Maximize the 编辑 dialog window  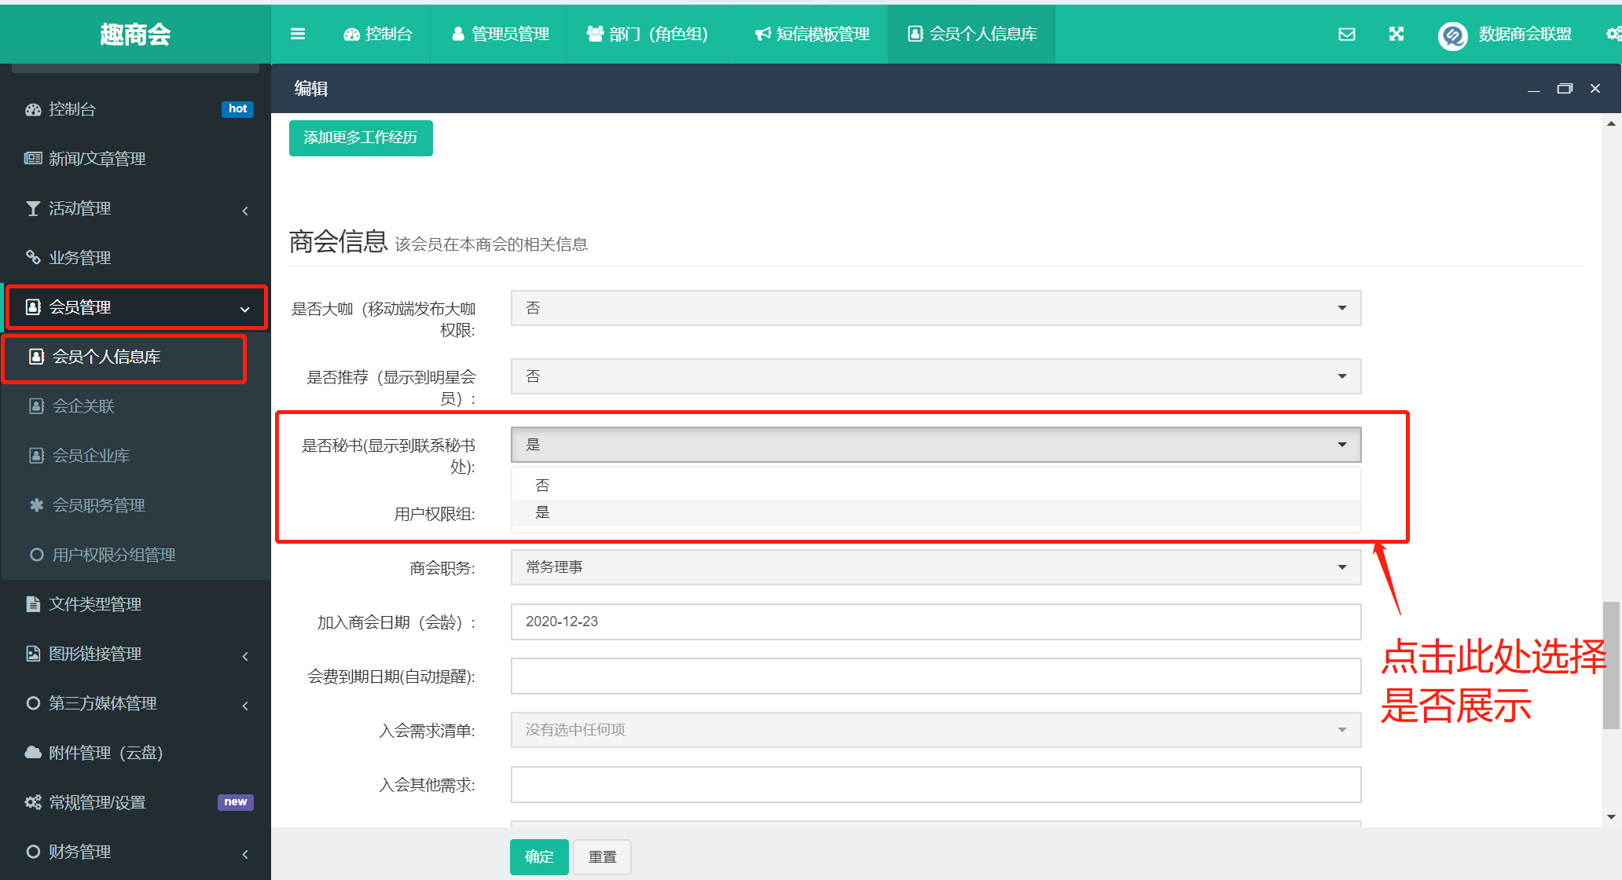click(1565, 89)
